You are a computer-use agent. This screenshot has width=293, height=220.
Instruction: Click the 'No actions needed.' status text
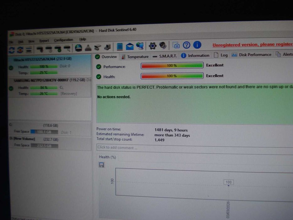coord(114,97)
